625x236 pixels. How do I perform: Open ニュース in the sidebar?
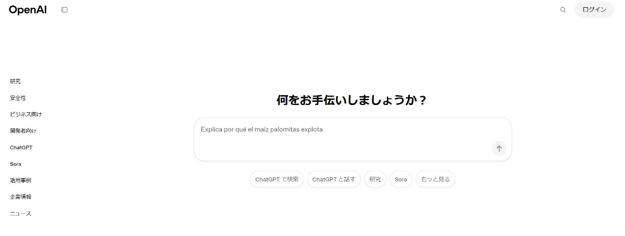(x=20, y=214)
